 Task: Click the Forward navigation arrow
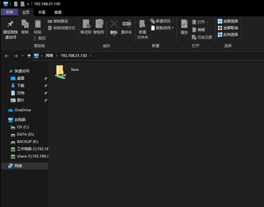click(16, 56)
